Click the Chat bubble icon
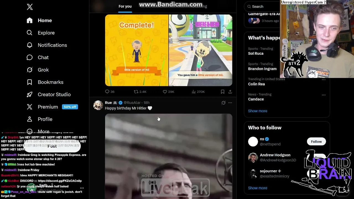 pos(30,57)
